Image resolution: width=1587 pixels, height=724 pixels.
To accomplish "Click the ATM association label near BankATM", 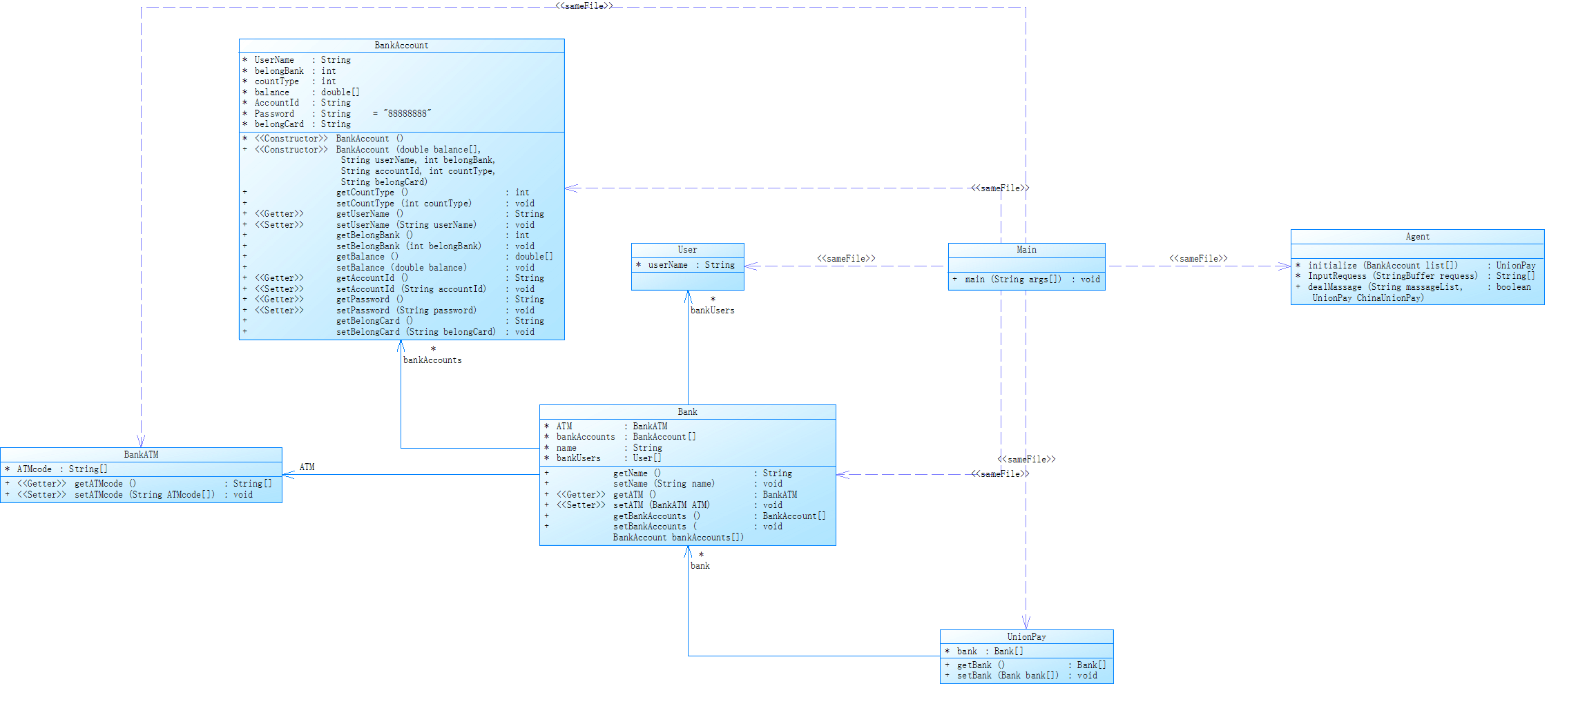I will tap(307, 467).
